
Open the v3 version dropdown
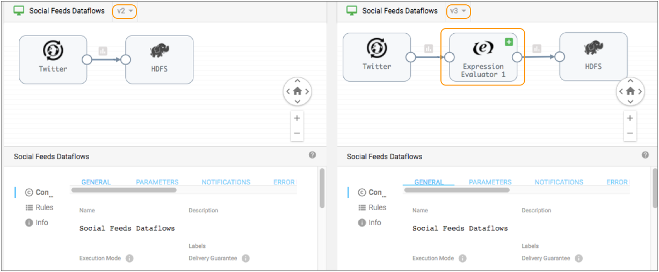point(458,11)
